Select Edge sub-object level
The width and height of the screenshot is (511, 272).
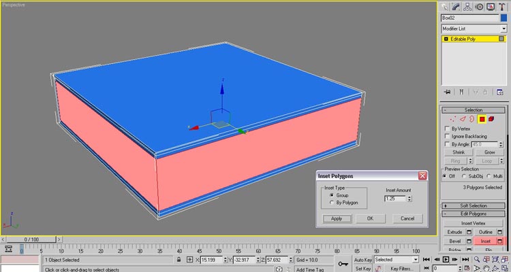461,119
